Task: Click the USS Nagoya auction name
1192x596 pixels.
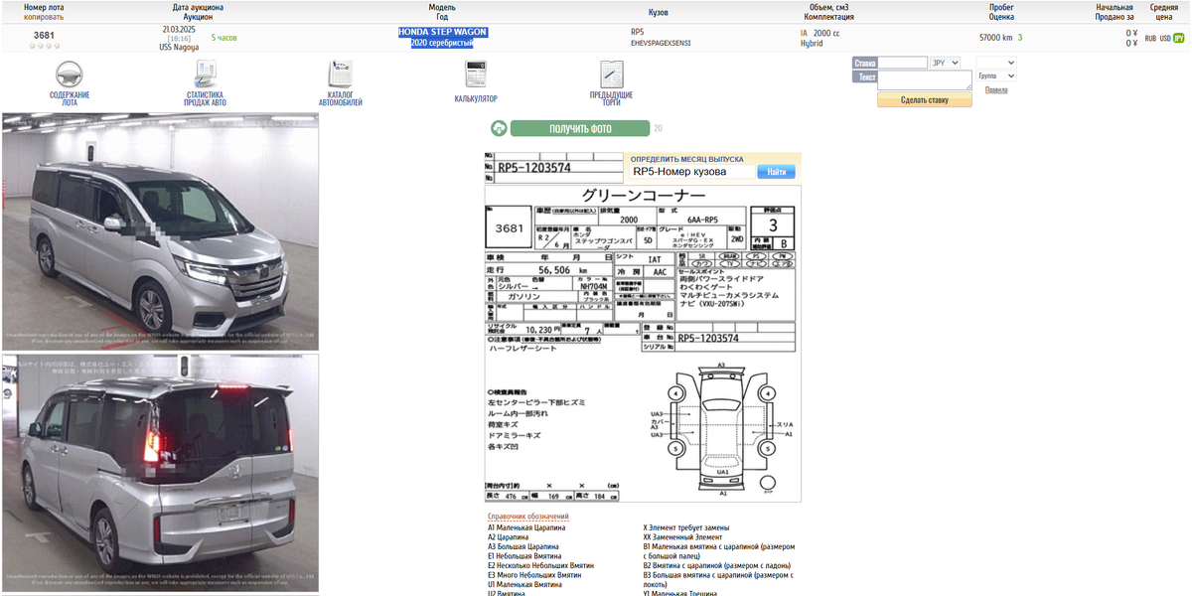Action: (179, 47)
